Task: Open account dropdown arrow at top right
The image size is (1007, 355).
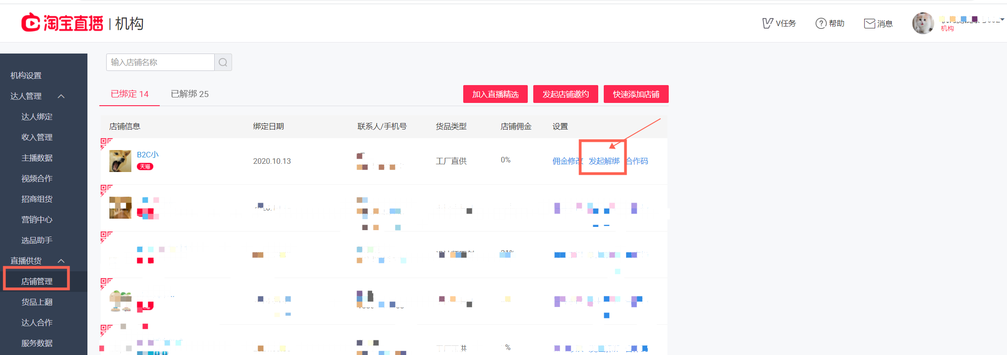Action: 1002,20
